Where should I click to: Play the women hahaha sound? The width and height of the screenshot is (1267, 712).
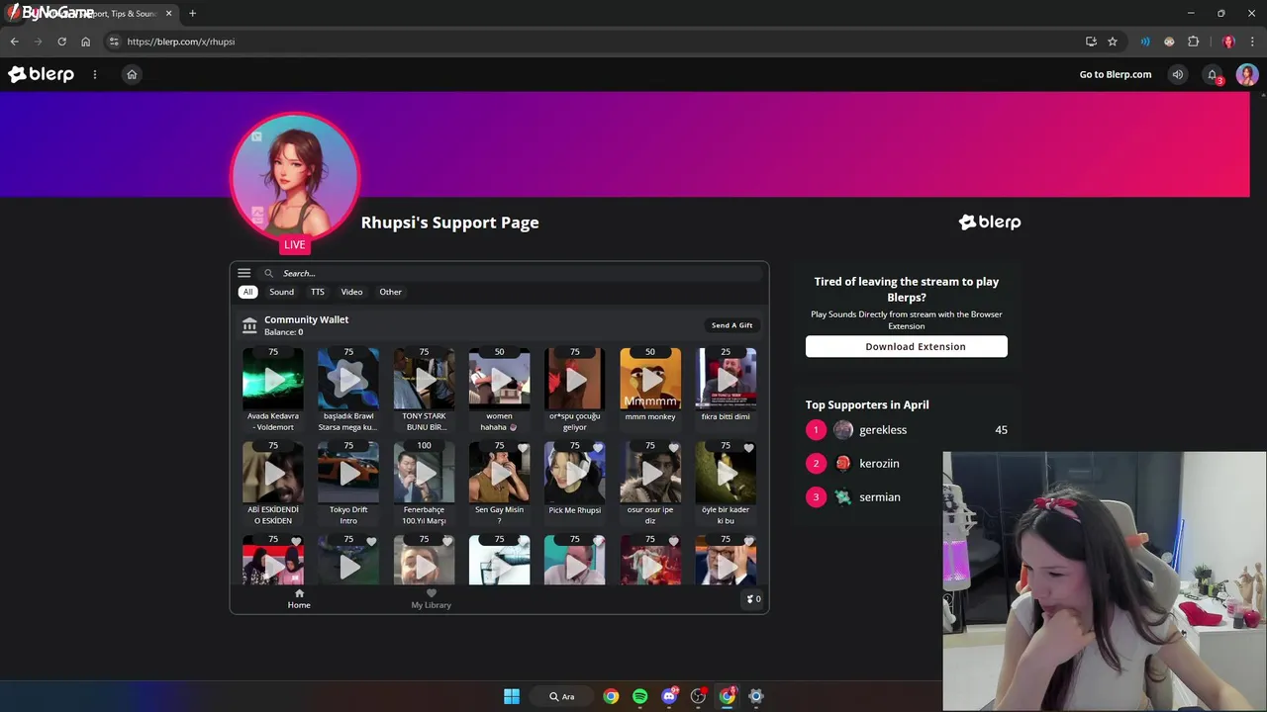point(499,379)
